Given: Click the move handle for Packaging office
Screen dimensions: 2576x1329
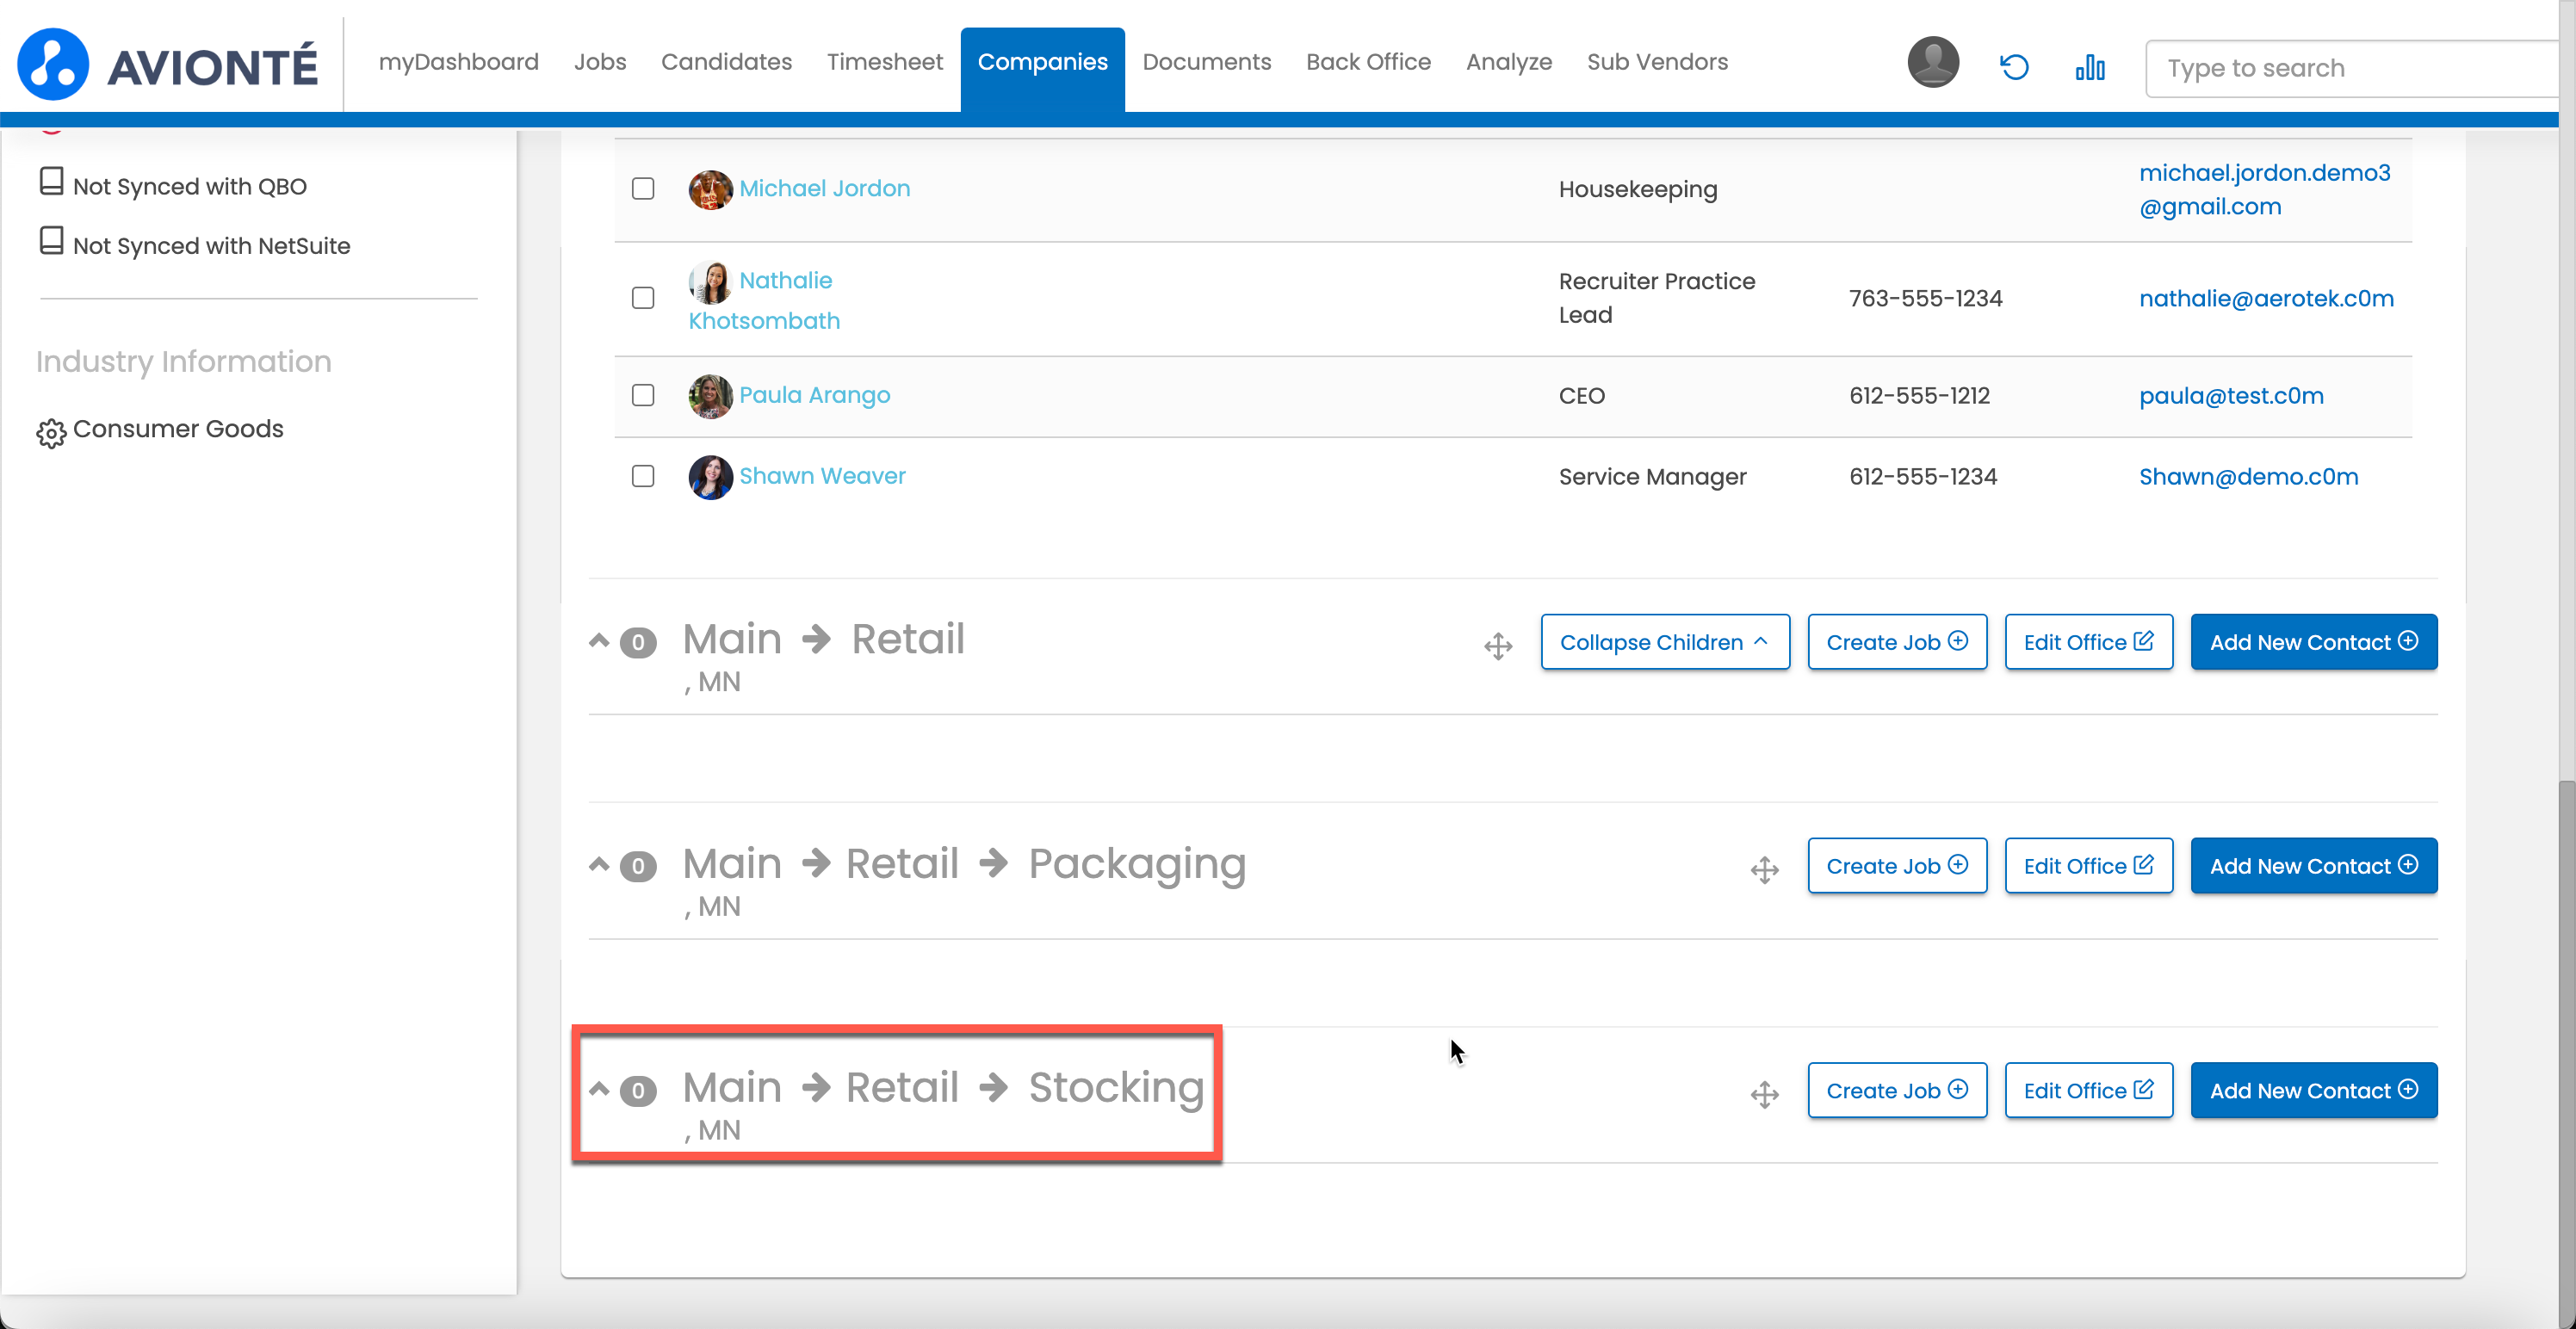Looking at the screenshot, I should pyautogui.click(x=1764, y=870).
